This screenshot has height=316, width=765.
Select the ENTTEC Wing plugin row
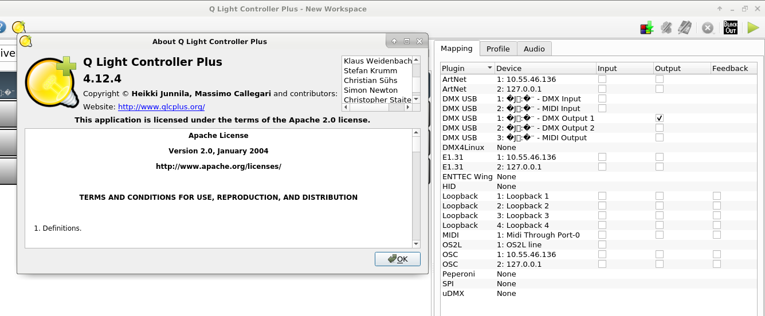tap(599, 176)
